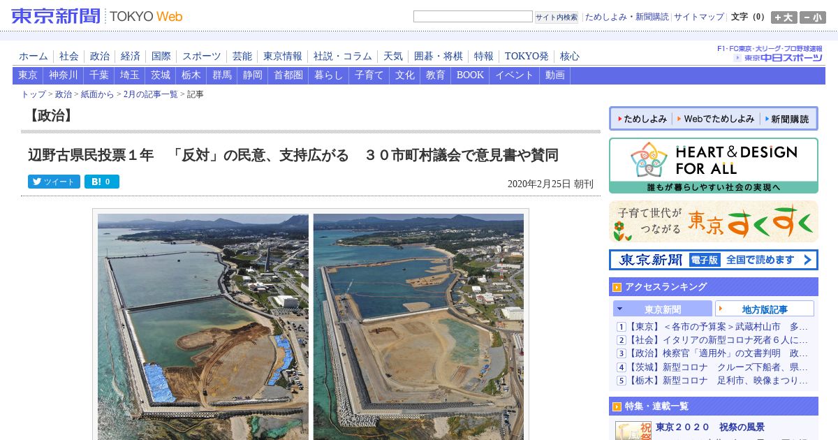Open 政治 section in main navigation
This screenshot has height=440, width=838.
click(100, 56)
